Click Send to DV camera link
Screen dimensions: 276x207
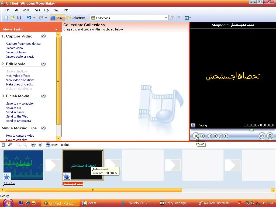coord(19,121)
